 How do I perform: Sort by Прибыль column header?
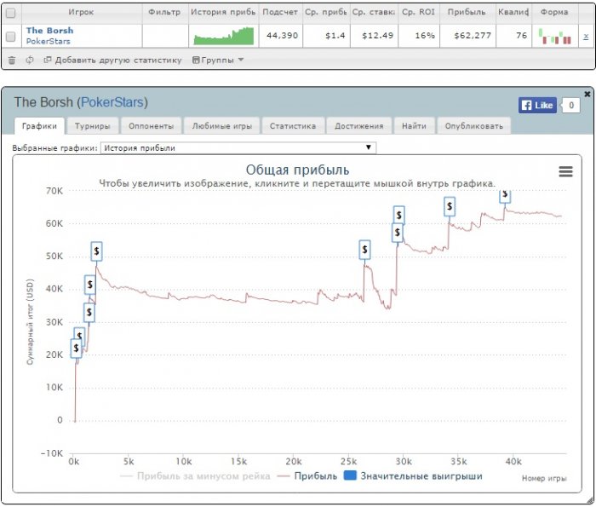(x=467, y=12)
